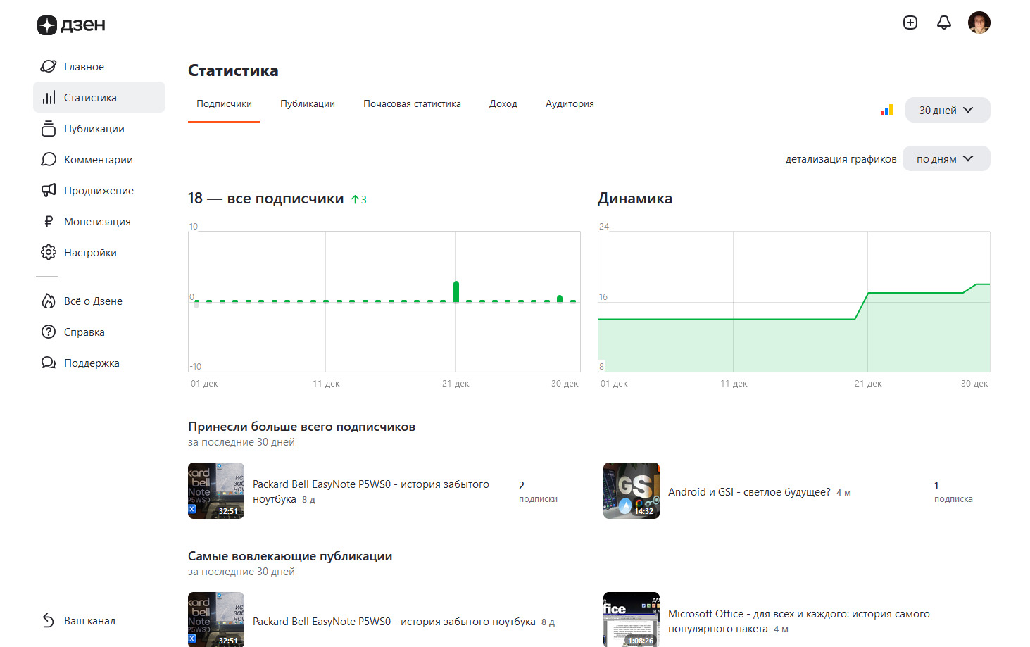Click the ruble icon beside Монетизация
This screenshot has width=1030, height=647.
click(x=49, y=221)
